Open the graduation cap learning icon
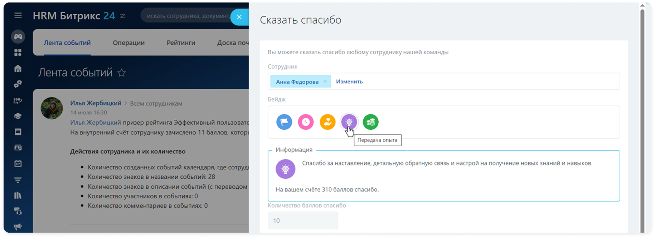655x238 pixels. [18, 116]
